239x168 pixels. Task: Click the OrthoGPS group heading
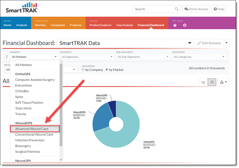[x=23, y=74]
